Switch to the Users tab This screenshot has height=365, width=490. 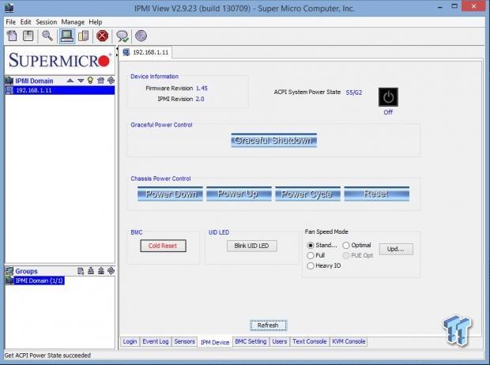pyautogui.click(x=279, y=341)
